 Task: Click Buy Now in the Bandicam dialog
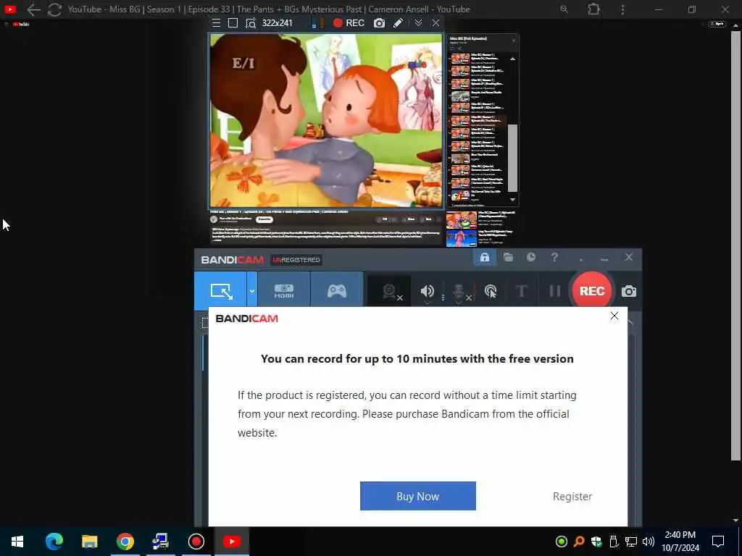click(x=418, y=496)
